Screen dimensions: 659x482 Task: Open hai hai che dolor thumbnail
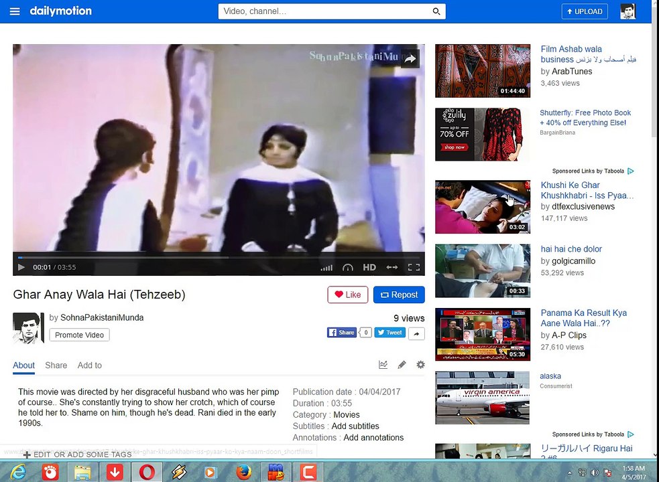483,271
